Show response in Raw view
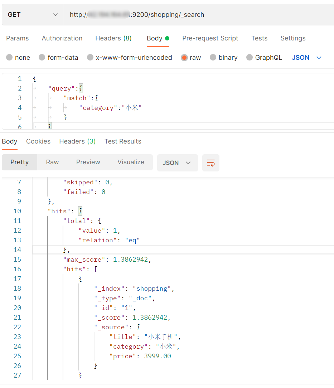 pyautogui.click(x=52, y=162)
